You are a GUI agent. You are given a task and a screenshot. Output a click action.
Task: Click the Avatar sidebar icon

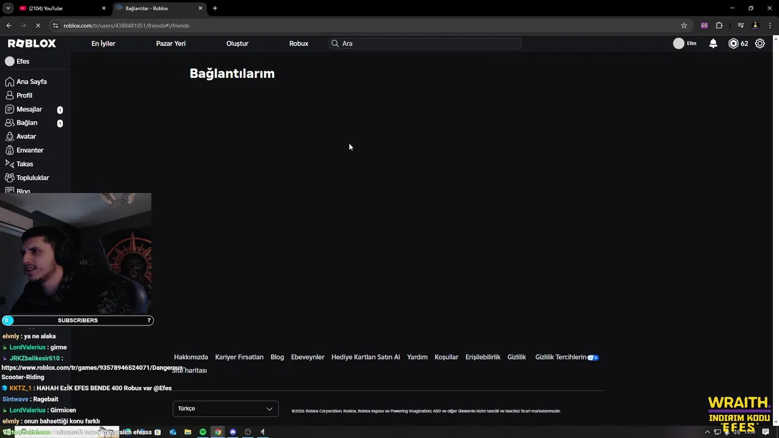click(x=10, y=136)
